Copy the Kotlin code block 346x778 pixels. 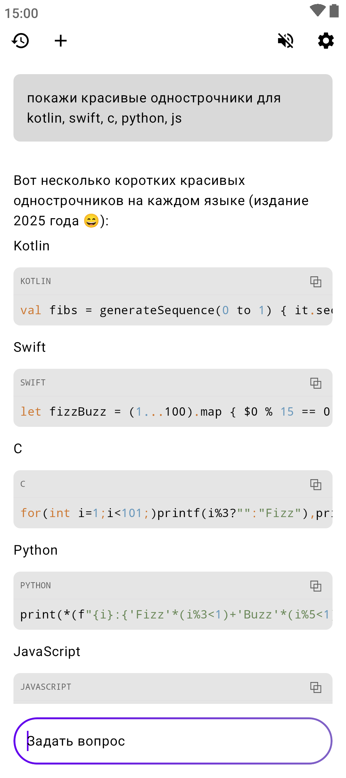click(316, 281)
